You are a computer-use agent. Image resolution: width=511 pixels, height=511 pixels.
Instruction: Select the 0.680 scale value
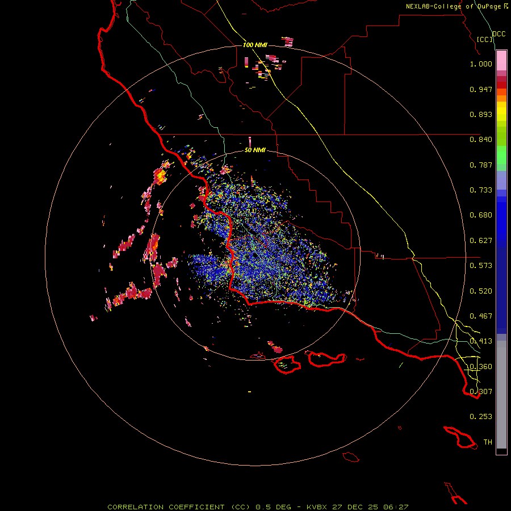click(481, 215)
